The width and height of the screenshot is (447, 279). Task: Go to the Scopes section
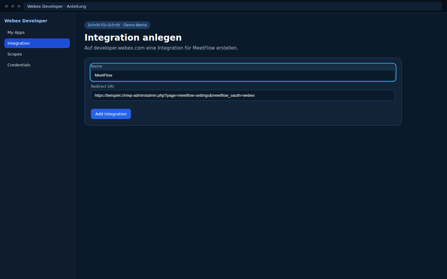[37, 54]
